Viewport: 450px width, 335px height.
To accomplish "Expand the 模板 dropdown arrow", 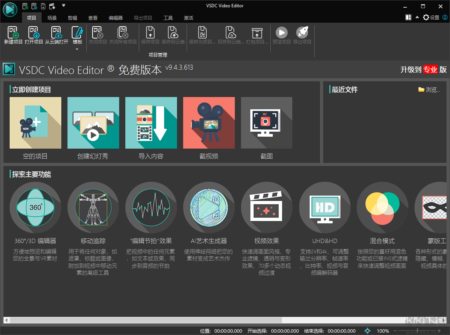I will [x=77, y=48].
